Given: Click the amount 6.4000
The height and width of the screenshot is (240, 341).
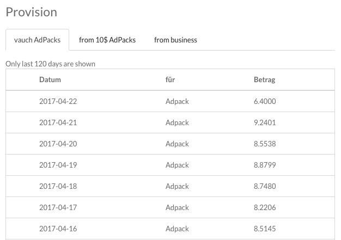Looking at the screenshot, I should click(265, 101).
